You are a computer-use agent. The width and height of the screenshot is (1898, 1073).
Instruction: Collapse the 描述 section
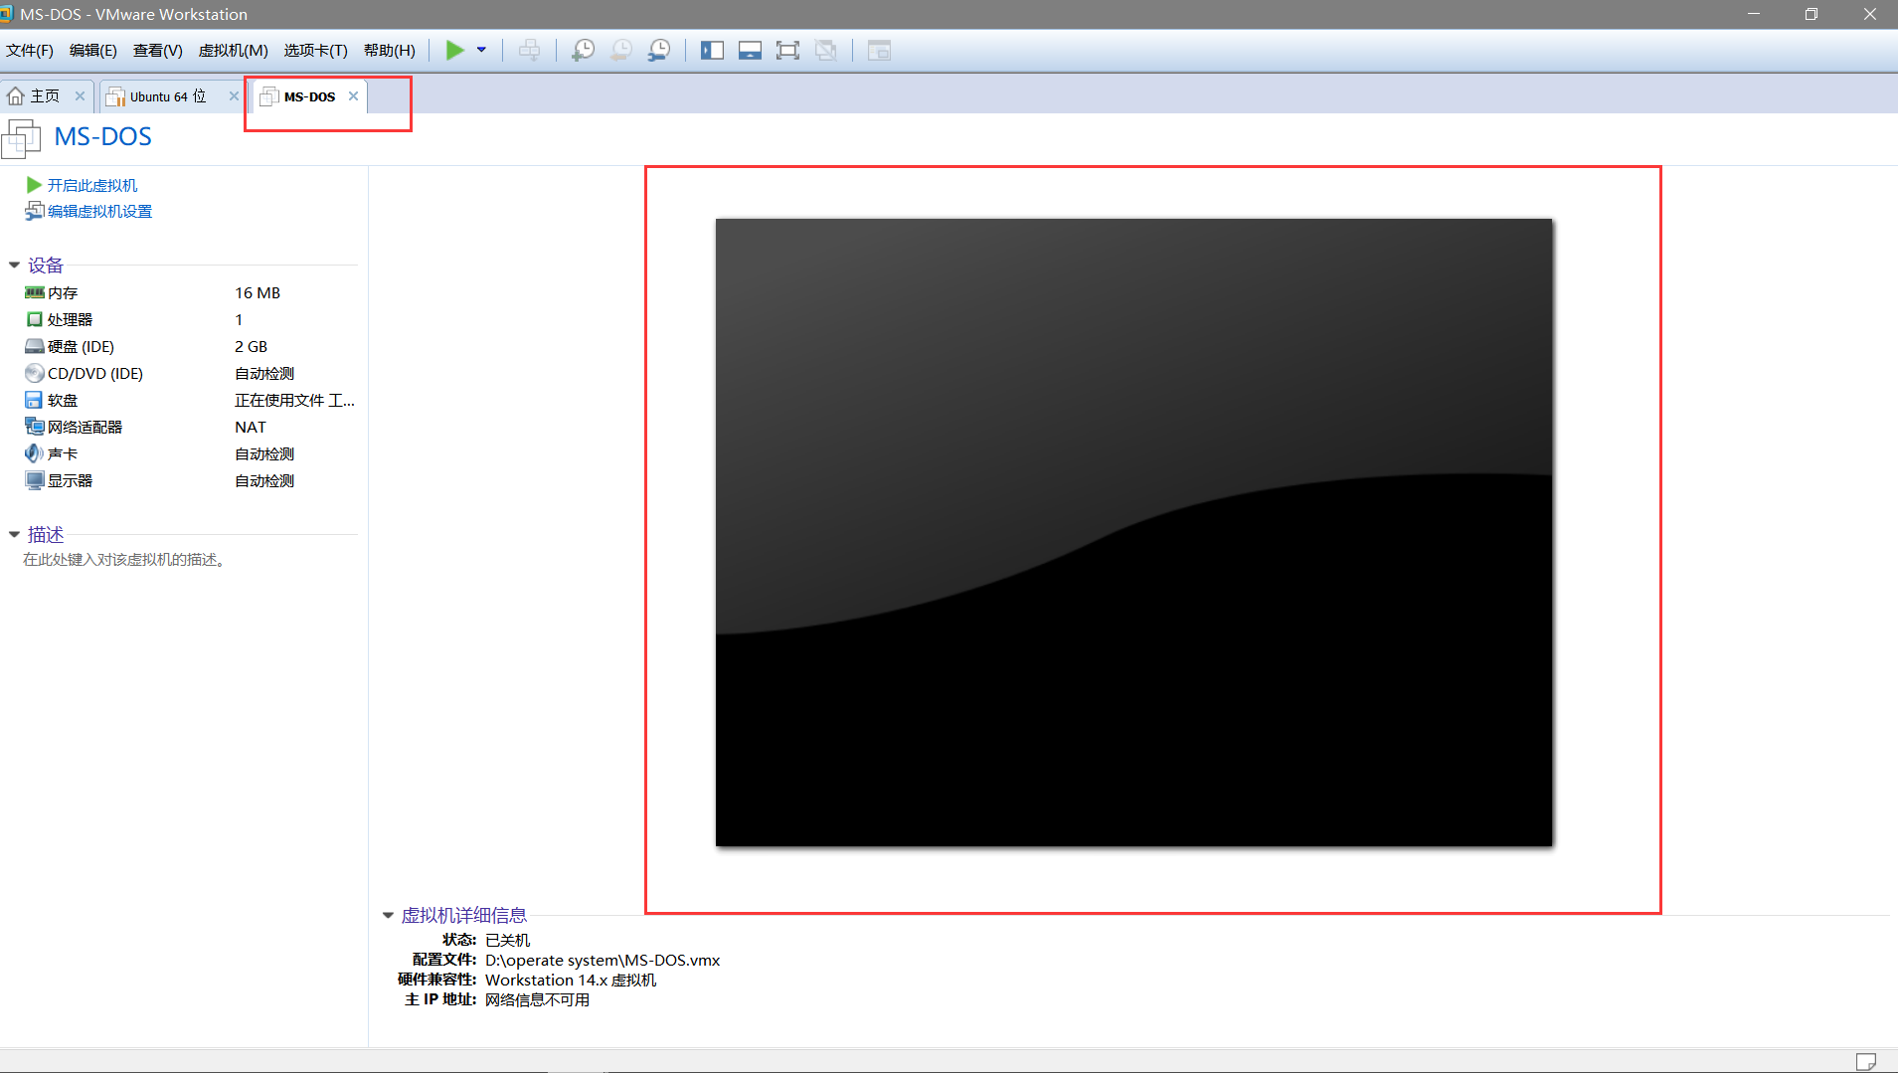point(15,534)
